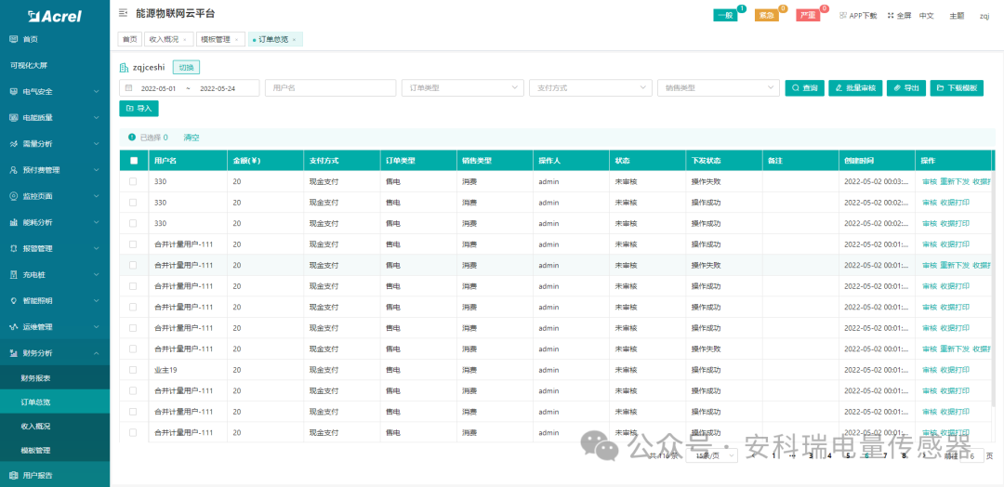Go to page 7 in pagination
Screen dimensions: 1004x487
(885, 455)
